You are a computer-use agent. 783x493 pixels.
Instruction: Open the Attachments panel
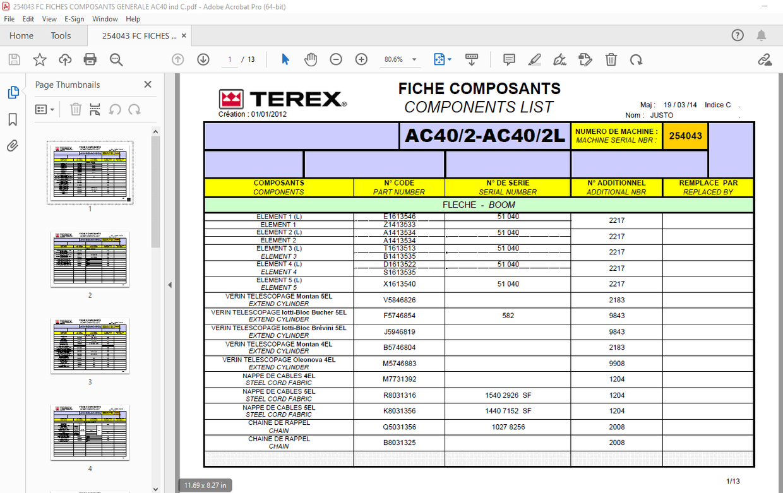coord(12,146)
